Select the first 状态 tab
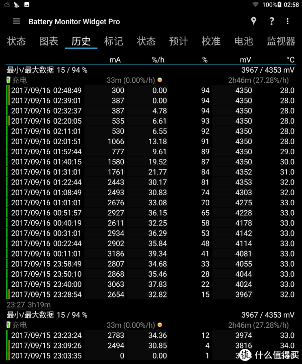Screen dimensions: 302x364 (16, 41)
